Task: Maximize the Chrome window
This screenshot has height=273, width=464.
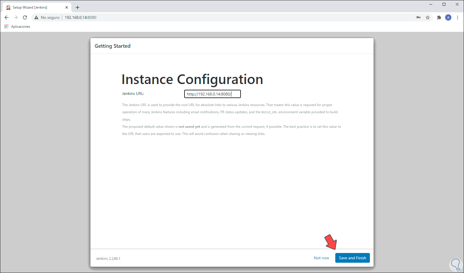Action: point(444,4)
